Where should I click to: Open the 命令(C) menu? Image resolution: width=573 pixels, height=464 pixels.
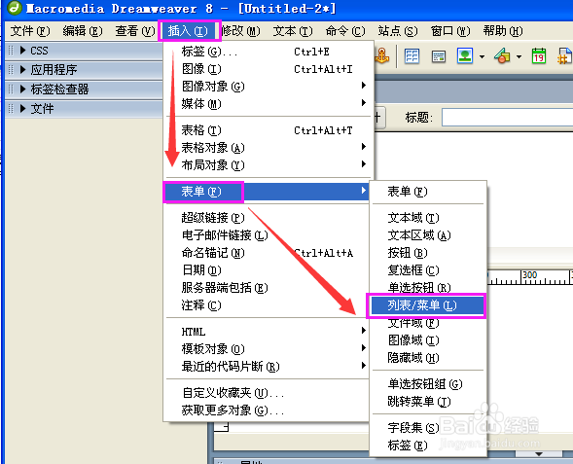[345, 31]
